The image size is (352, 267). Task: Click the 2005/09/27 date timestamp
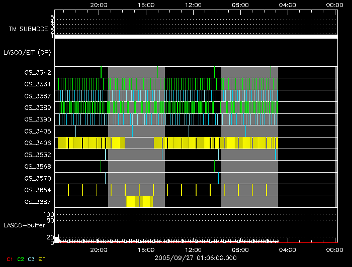pos(195,258)
